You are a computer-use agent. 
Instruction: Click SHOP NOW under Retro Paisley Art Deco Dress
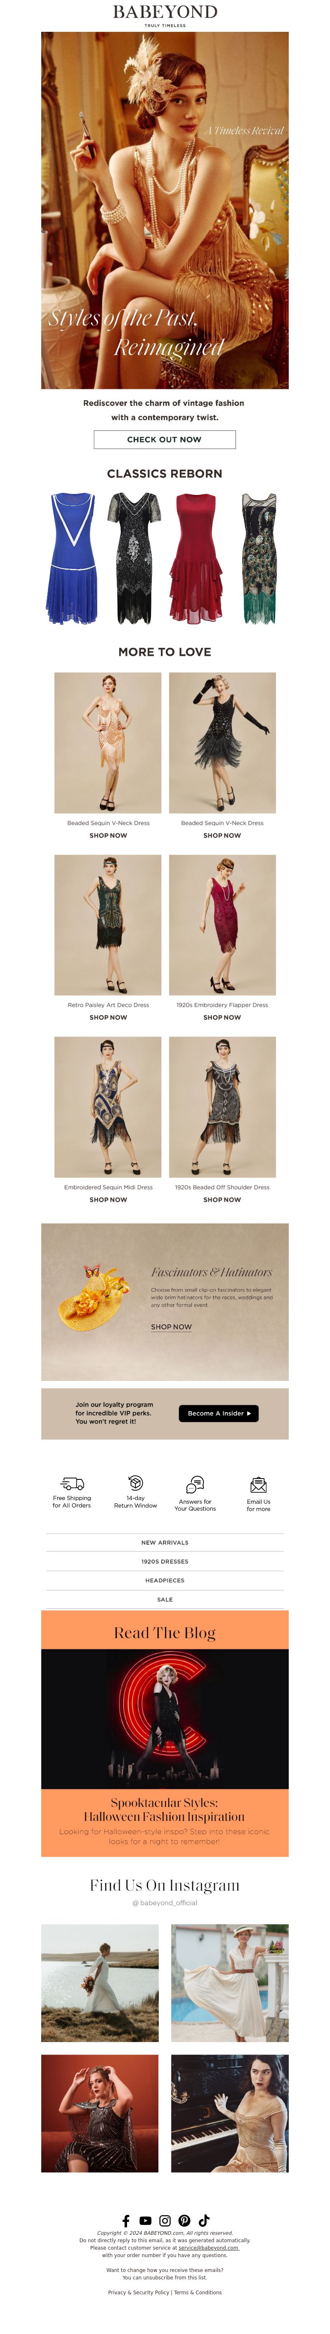108,1018
